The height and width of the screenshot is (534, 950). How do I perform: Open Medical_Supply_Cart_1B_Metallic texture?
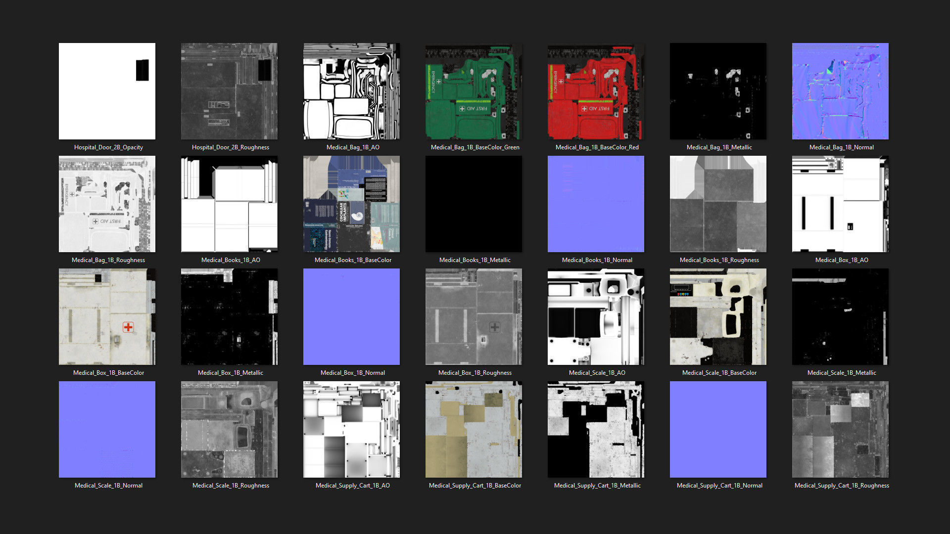(596, 429)
